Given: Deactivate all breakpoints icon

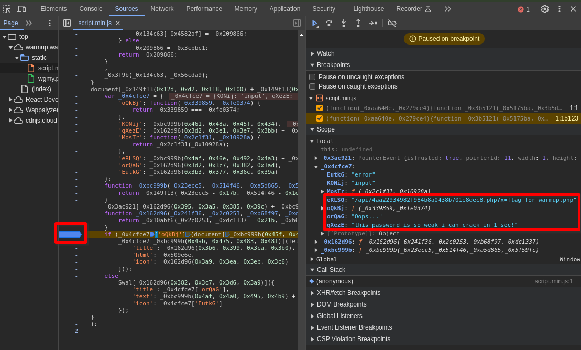Looking at the screenshot, I should point(392,24).
